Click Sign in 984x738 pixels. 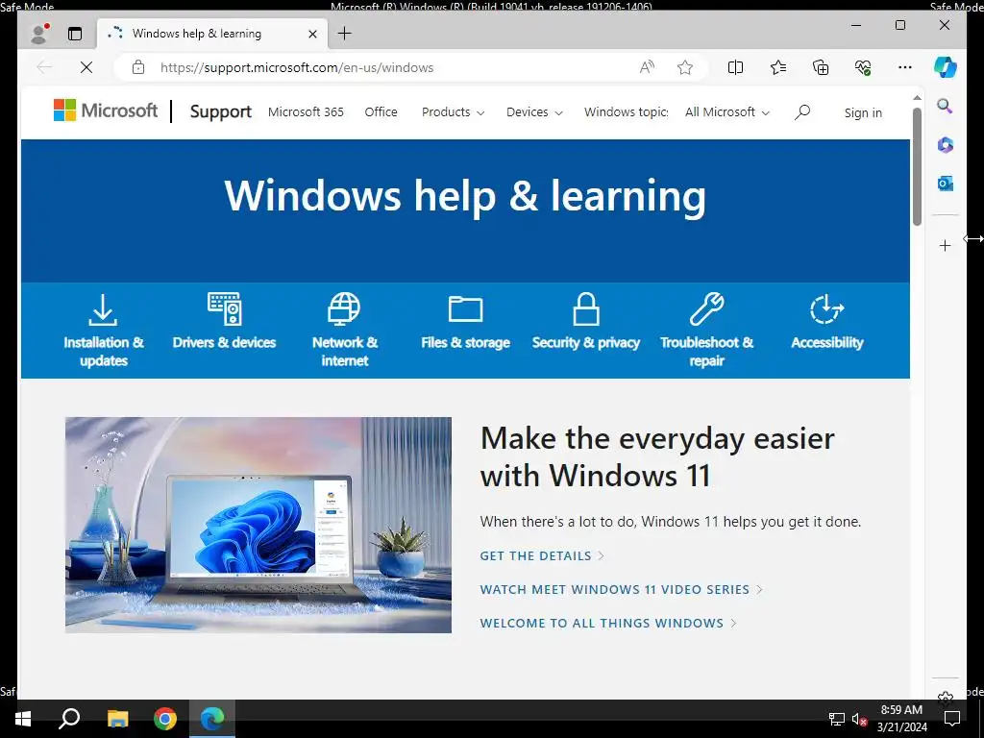click(863, 113)
